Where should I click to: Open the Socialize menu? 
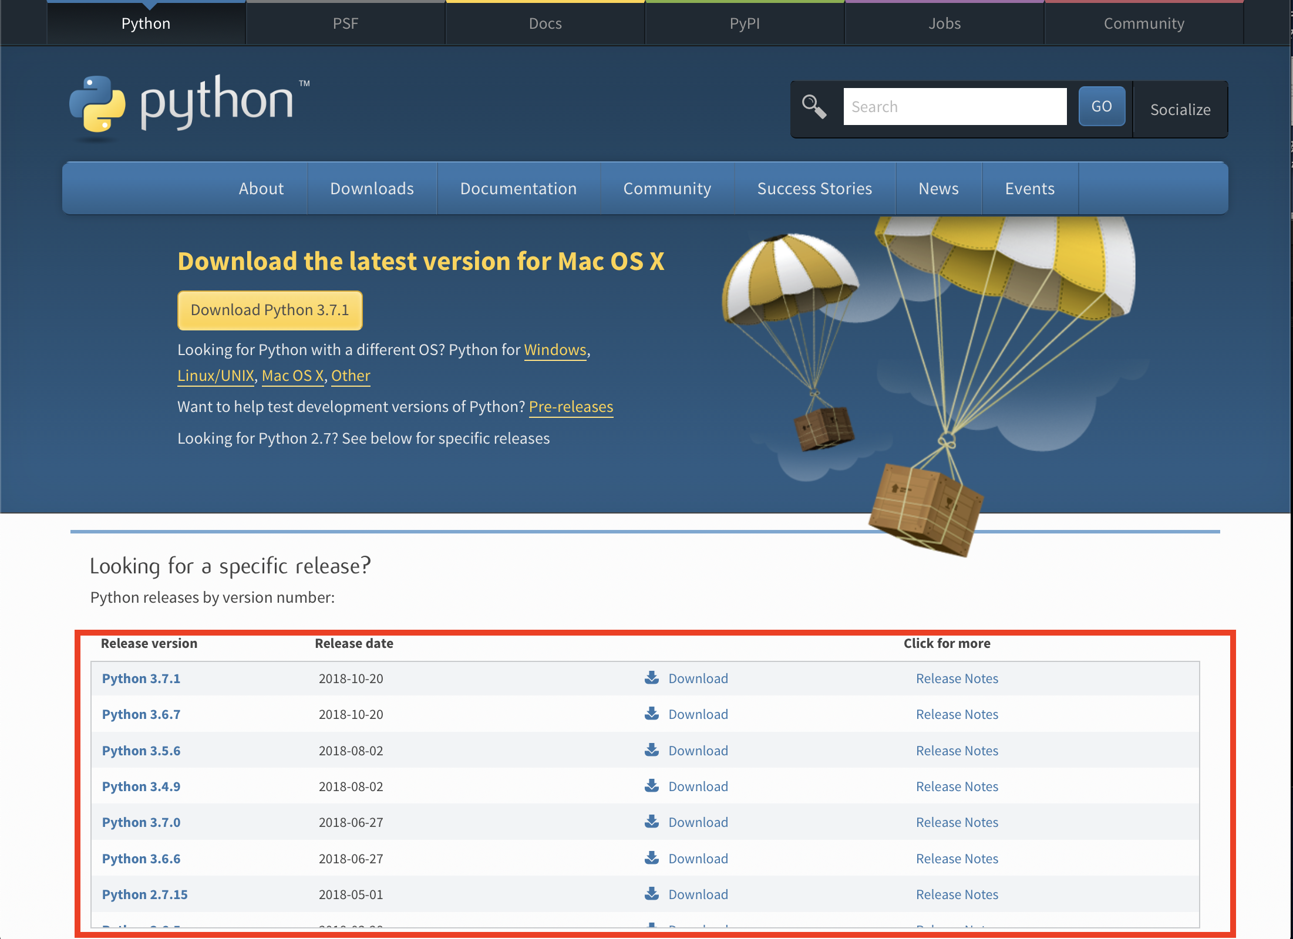(1180, 110)
